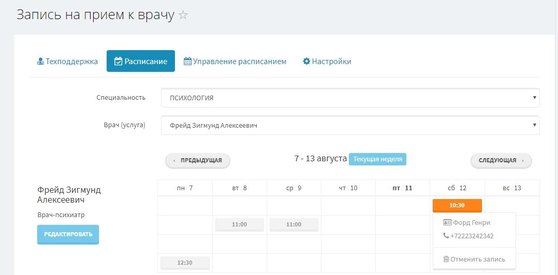
Task: Select the orange 10:30 Saturday slot
Action: (457, 205)
